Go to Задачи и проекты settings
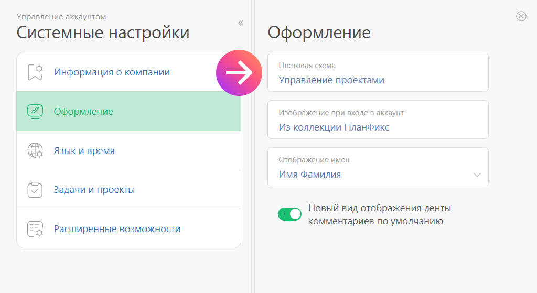This screenshot has height=293, width=537. tap(129, 190)
